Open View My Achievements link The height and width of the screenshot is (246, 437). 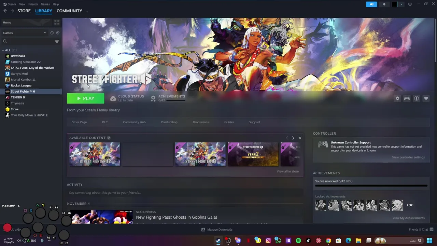pyautogui.click(x=408, y=218)
